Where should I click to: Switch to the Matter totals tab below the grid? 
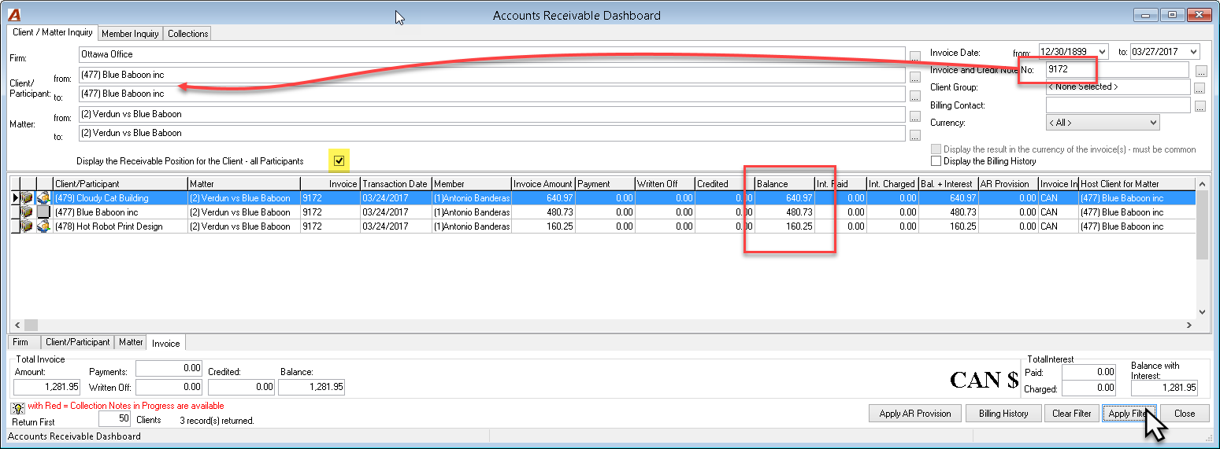click(131, 342)
